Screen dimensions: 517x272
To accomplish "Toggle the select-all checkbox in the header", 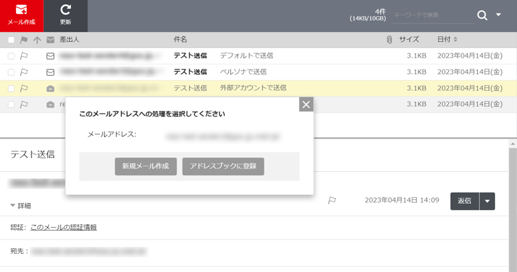I will click(11, 40).
